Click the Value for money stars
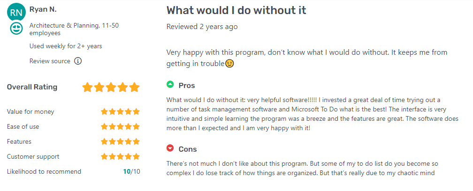473x191 pixels. (120, 111)
